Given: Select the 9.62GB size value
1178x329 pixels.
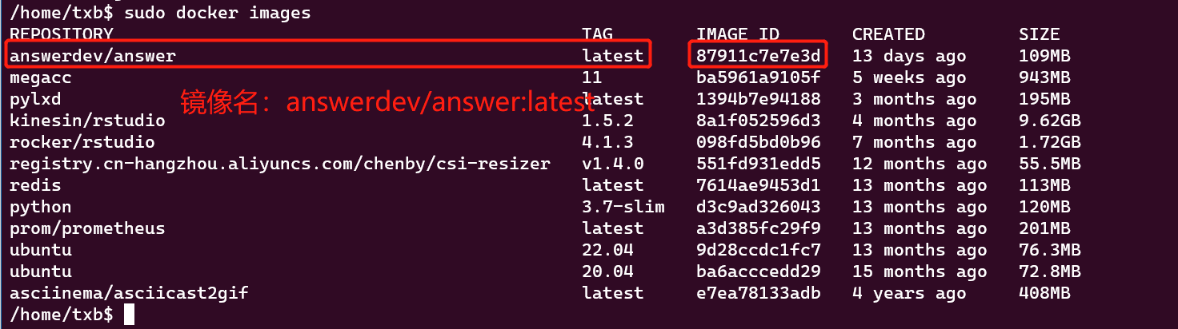Looking at the screenshot, I should point(1049,121).
